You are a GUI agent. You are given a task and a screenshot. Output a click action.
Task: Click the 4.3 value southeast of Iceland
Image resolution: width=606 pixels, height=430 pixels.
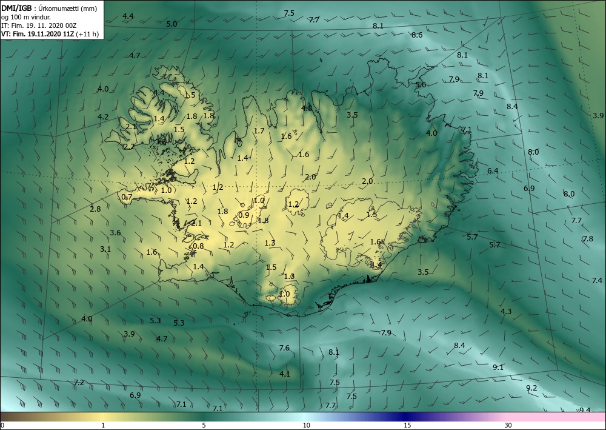point(506,311)
